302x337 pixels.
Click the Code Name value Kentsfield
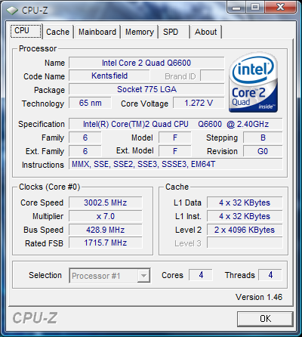pos(109,76)
